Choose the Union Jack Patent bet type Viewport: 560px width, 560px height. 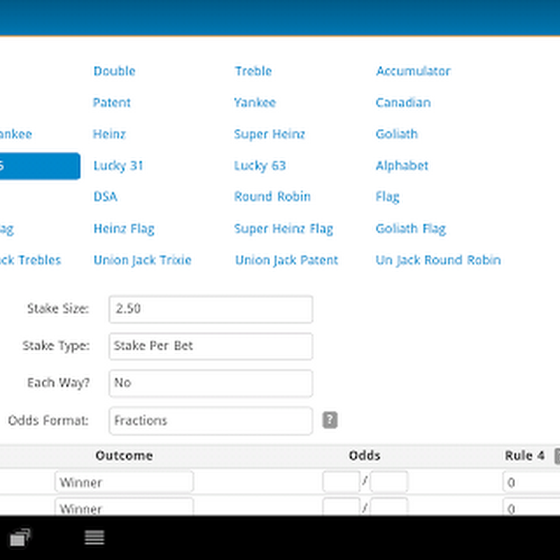(286, 260)
